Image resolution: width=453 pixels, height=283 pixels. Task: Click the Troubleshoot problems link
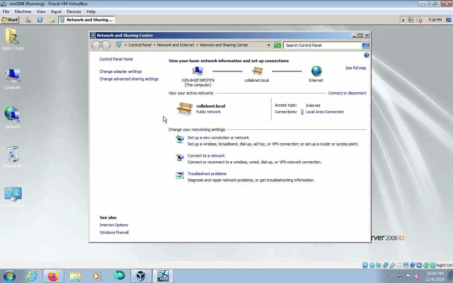(207, 174)
